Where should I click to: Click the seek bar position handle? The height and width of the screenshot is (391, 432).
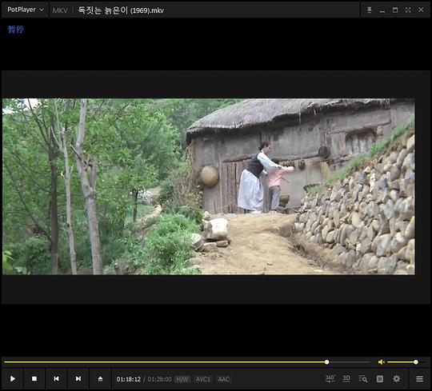(326, 361)
